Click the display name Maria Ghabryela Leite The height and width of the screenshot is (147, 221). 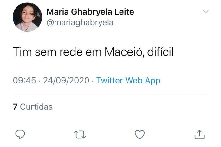coord(90,12)
